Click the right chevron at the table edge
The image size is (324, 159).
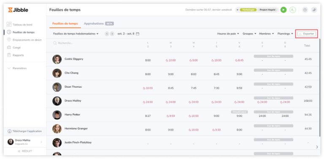(317, 147)
